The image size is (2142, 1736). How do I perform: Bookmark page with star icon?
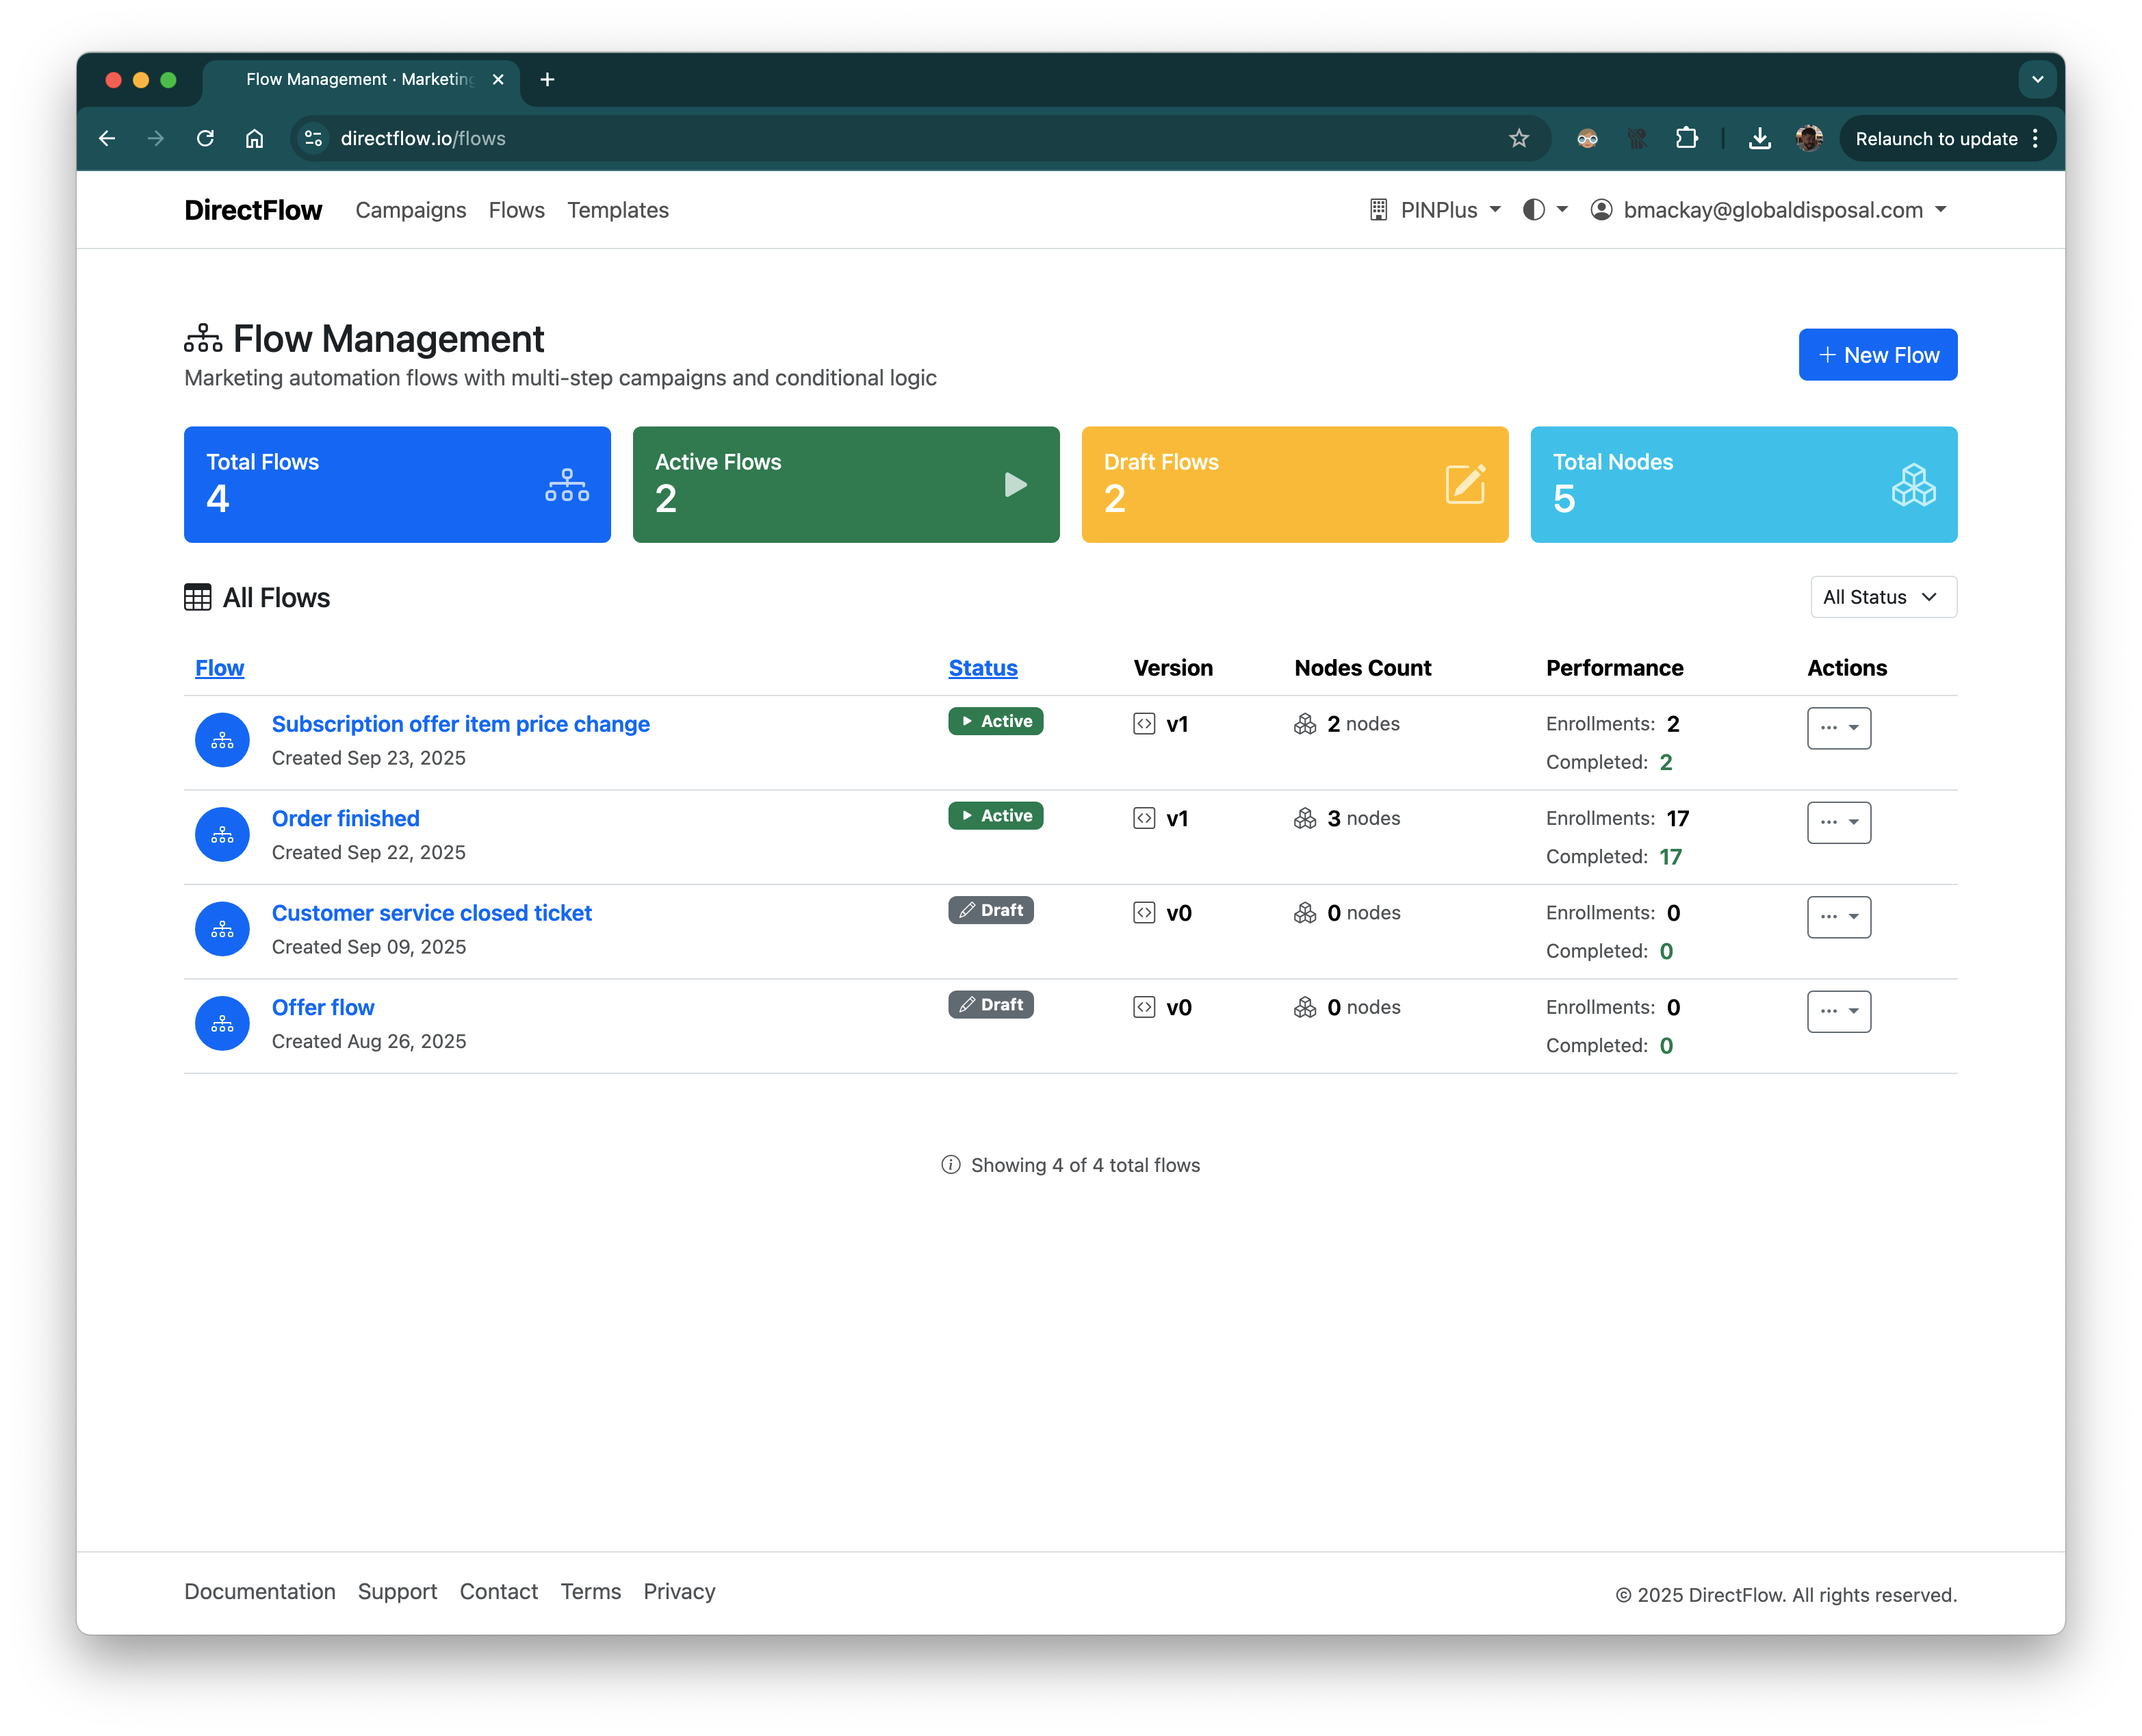[1519, 139]
